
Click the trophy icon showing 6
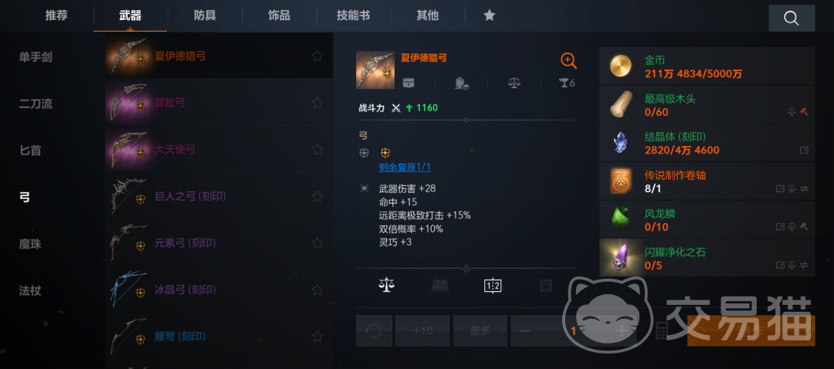coord(567,83)
